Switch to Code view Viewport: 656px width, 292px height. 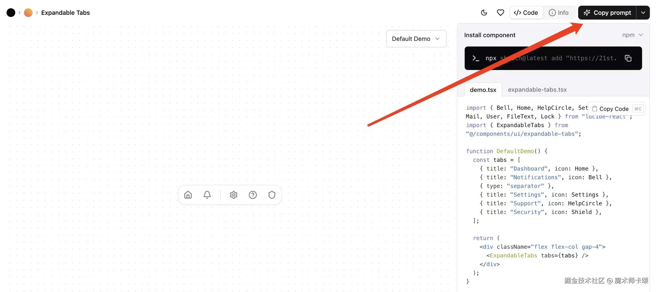pyautogui.click(x=526, y=13)
